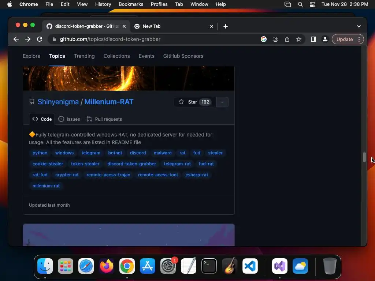Click the discord topic tag
The width and height of the screenshot is (375, 281).
(x=138, y=153)
